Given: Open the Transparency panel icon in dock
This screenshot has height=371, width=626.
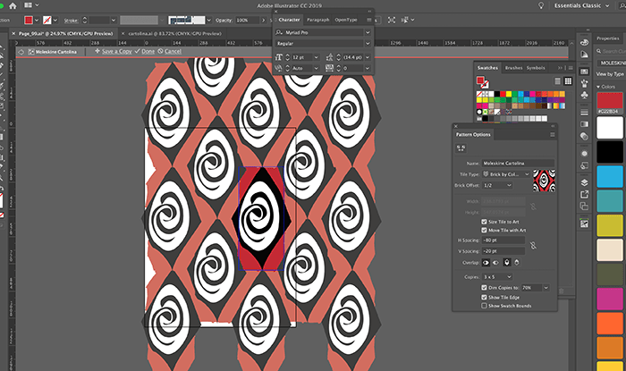Looking at the screenshot, I should tap(584, 137).
